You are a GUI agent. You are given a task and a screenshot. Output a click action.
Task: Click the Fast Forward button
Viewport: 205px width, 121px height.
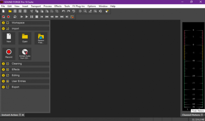(57, 17)
